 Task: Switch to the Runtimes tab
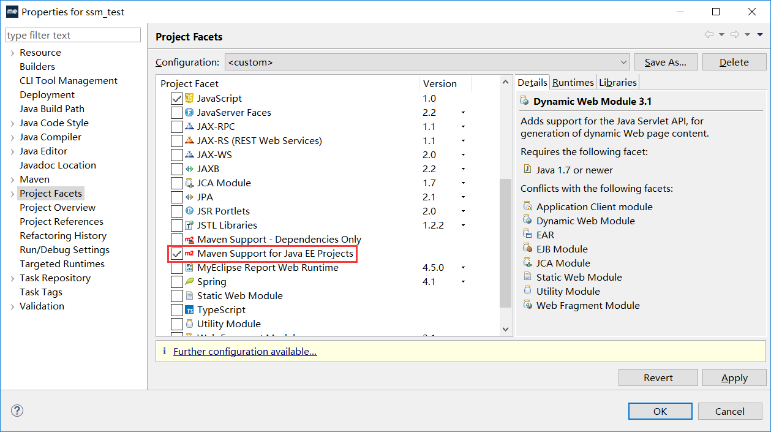[x=573, y=82]
